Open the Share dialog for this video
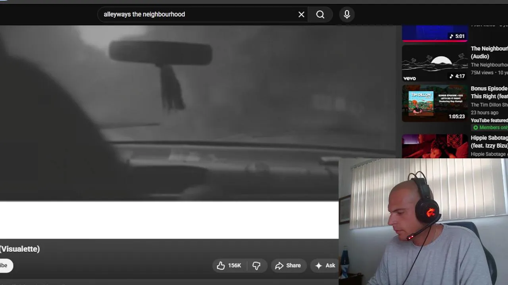The height and width of the screenshot is (285, 508). click(x=288, y=266)
